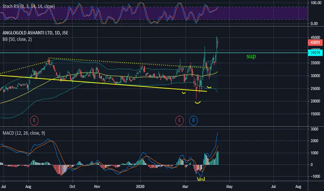Click the 39019 horizontal line price label

pyautogui.click(x=315, y=53)
